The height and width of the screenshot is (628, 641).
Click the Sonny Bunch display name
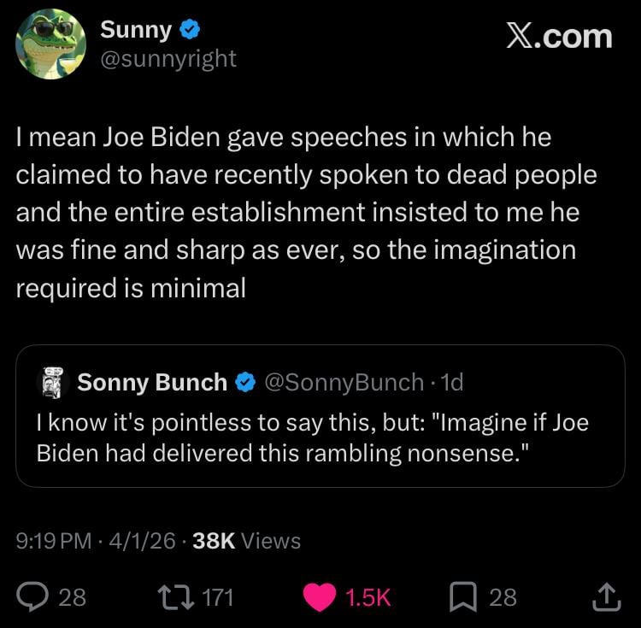152,383
